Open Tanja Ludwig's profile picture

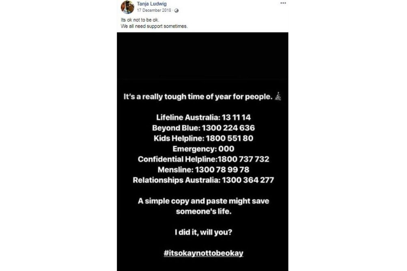tap(127, 7)
